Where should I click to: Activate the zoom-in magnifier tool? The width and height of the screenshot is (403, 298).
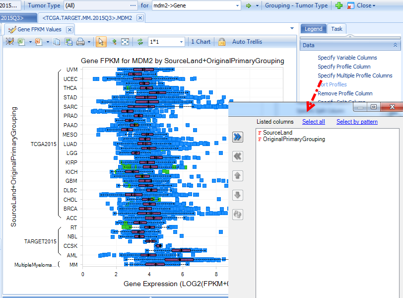pyautogui.click(x=113, y=42)
